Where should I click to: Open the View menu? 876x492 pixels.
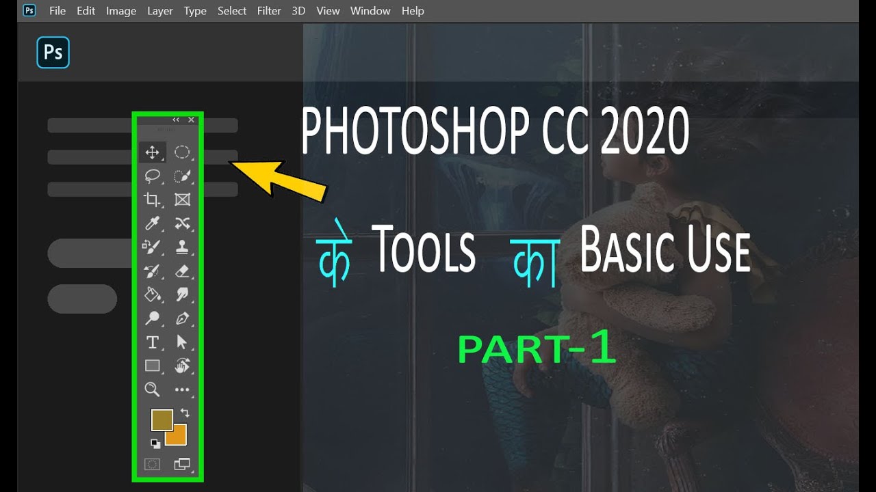click(328, 11)
